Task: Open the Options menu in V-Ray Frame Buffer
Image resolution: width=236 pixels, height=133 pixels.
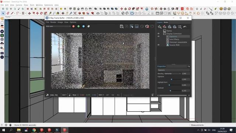Action: pyautogui.click(x=73, y=22)
